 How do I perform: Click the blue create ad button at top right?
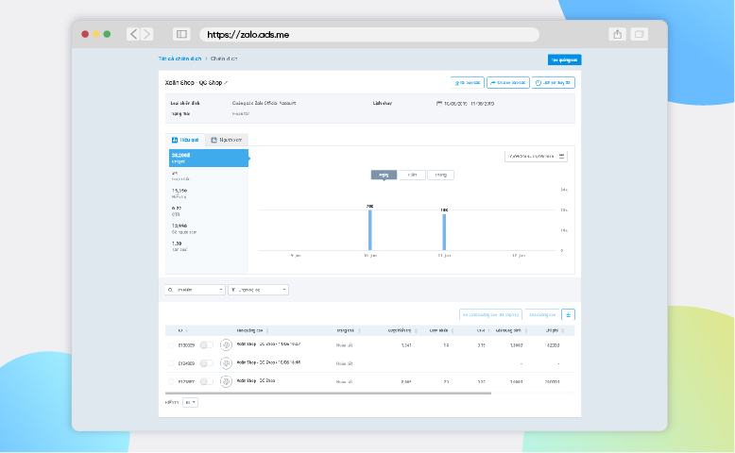click(564, 59)
